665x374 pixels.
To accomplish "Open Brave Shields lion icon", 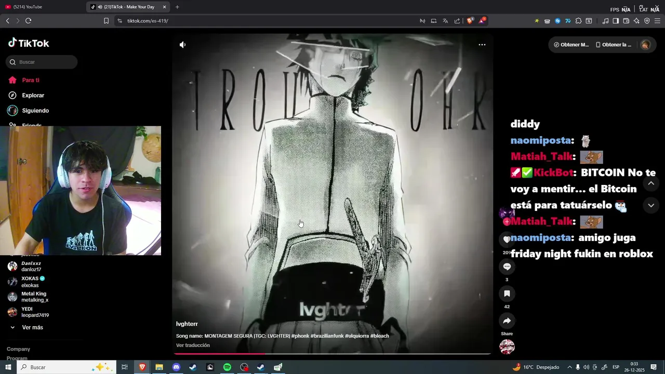I will coord(470,21).
